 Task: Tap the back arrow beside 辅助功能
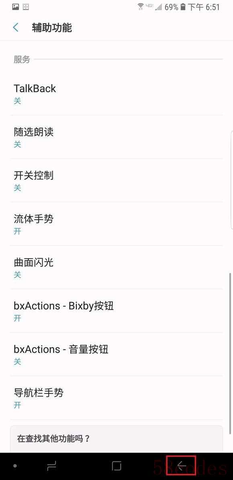pos(16,27)
